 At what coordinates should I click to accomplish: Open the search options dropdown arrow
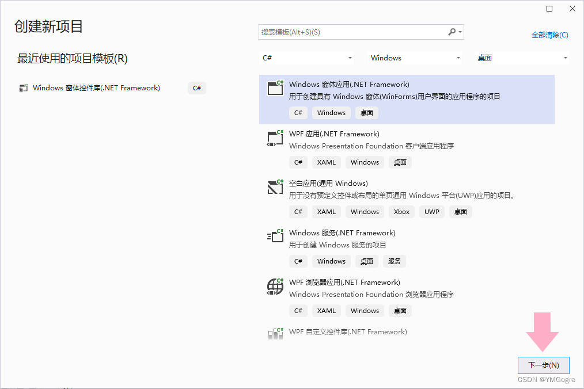coord(460,32)
